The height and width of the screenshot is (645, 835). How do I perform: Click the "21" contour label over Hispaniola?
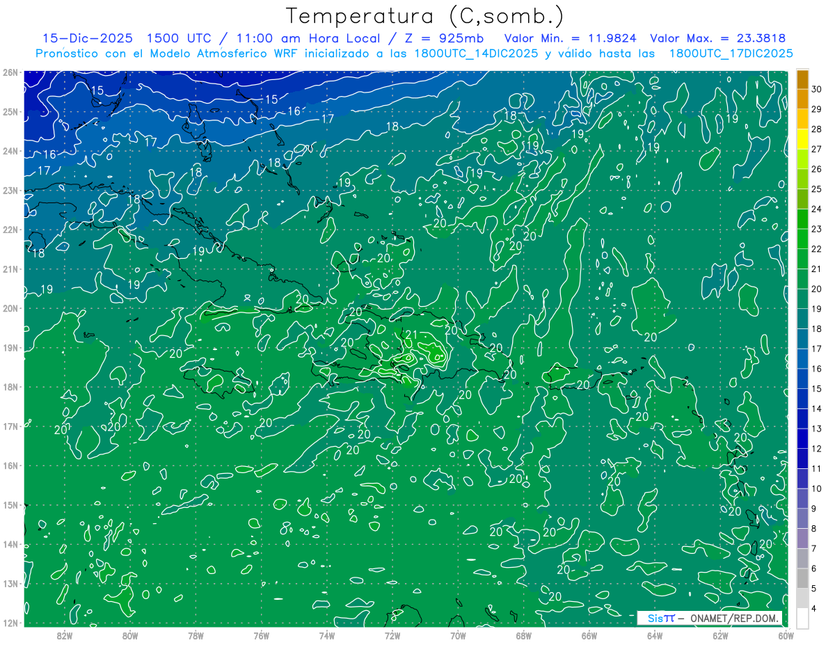tap(411, 335)
